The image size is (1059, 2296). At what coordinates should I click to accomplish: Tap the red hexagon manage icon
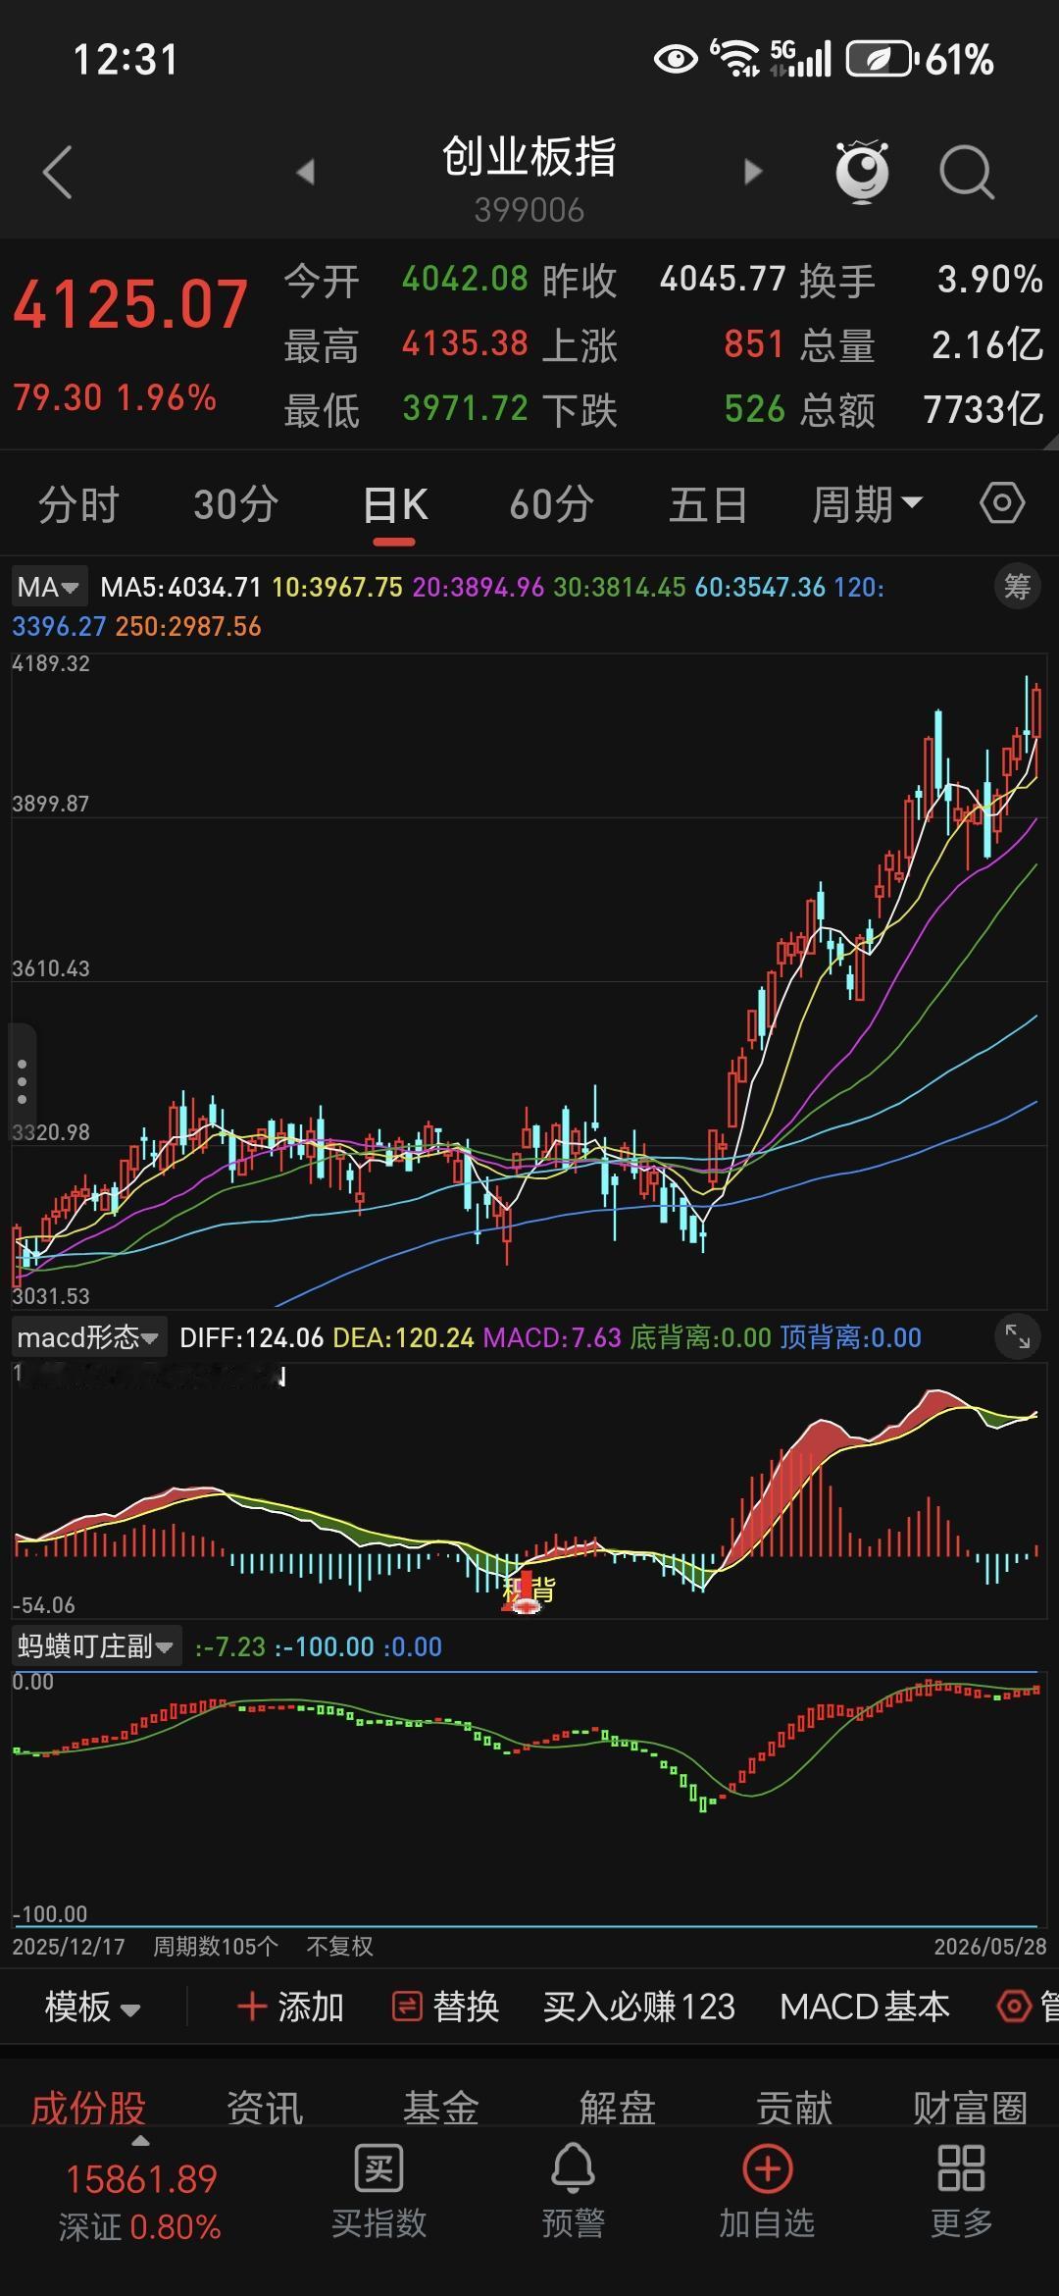(x=1015, y=2007)
